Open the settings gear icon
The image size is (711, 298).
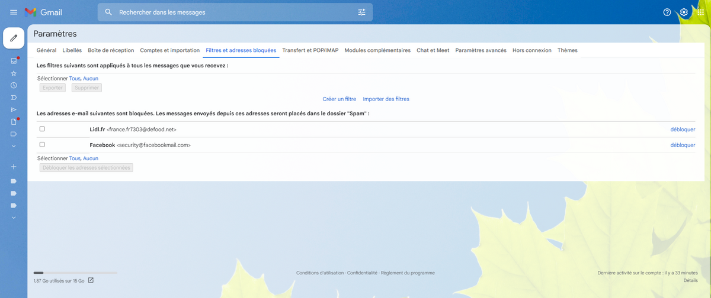[684, 12]
